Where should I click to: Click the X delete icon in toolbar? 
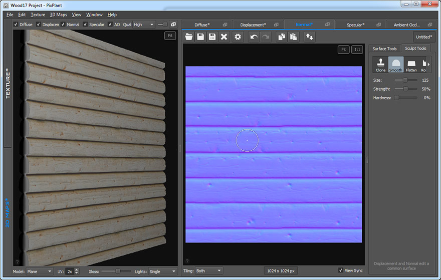pyautogui.click(x=224, y=37)
